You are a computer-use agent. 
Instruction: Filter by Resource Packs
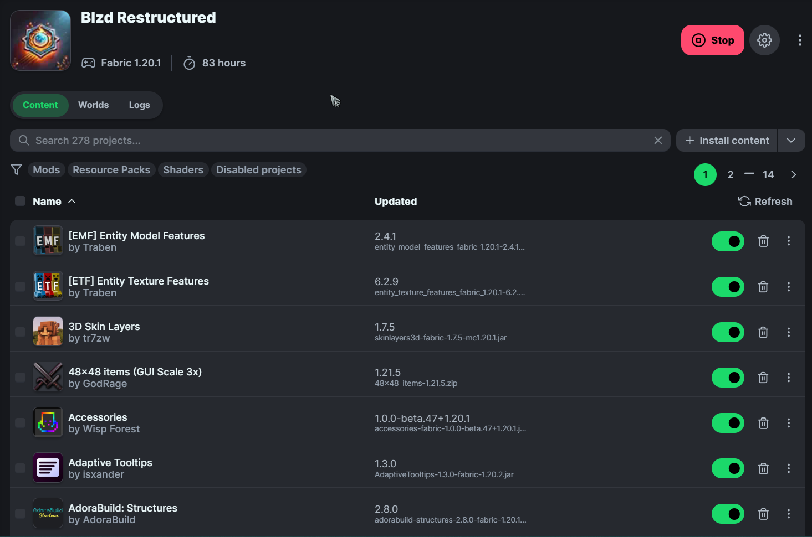coord(111,170)
